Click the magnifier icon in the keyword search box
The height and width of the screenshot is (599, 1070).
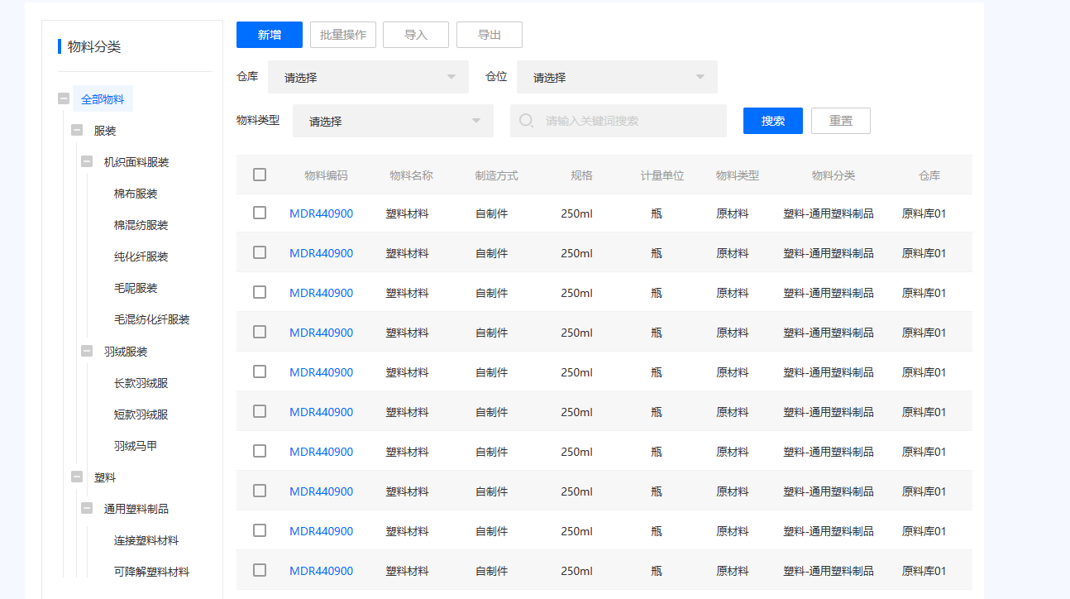coord(526,121)
